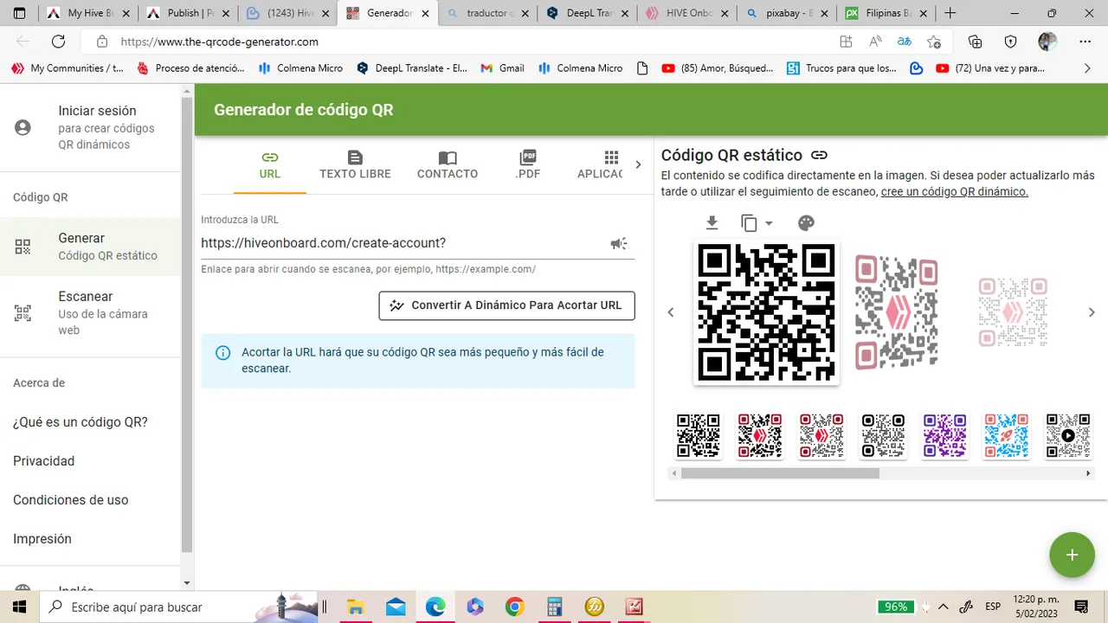
Task: Open Condiciones de uso
Action: coord(71,500)
